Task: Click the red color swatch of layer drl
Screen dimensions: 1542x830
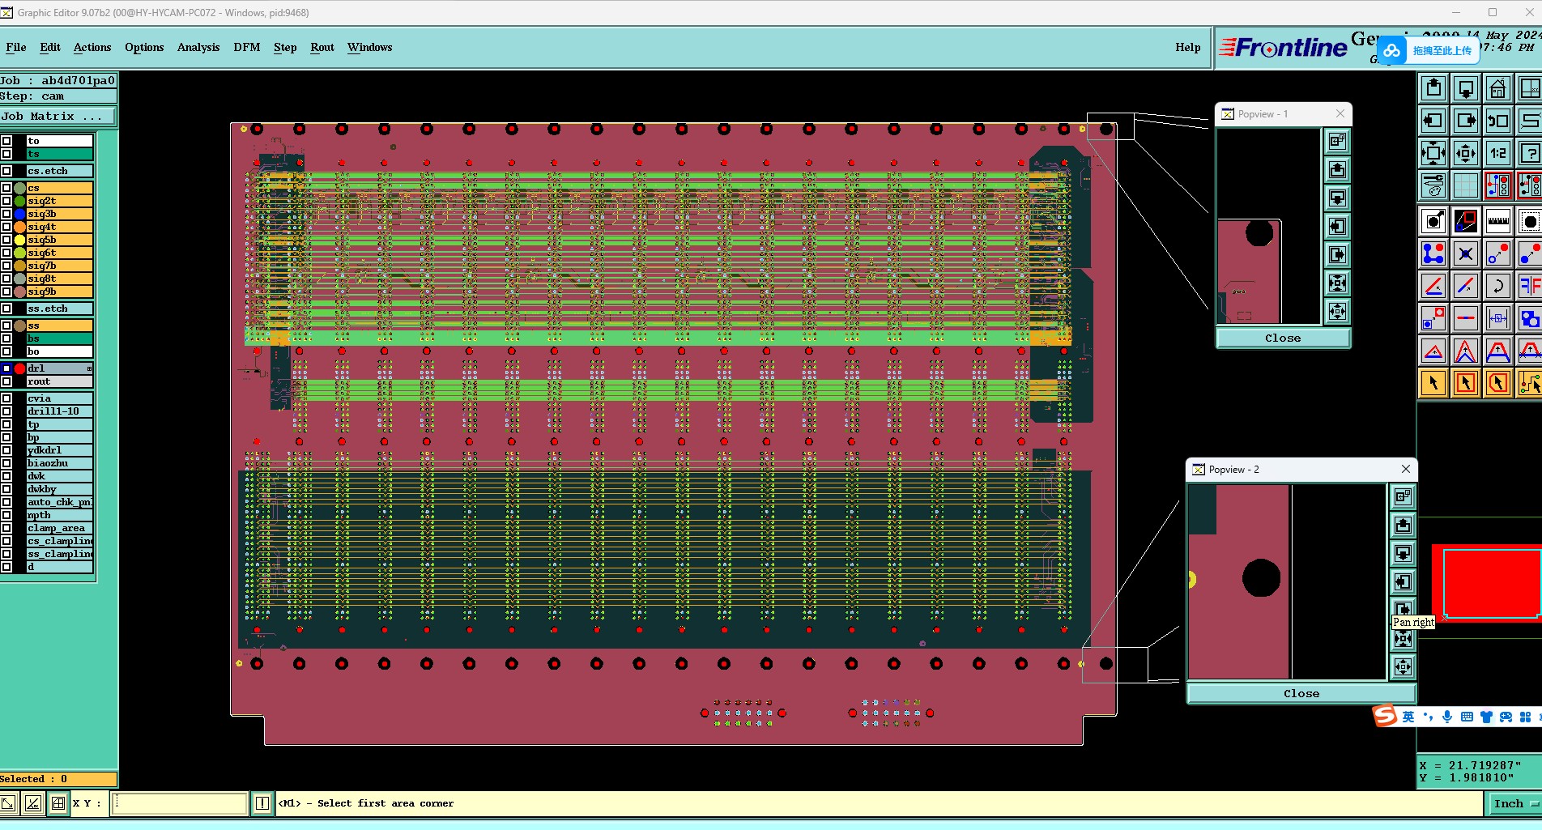Action: 19,368
